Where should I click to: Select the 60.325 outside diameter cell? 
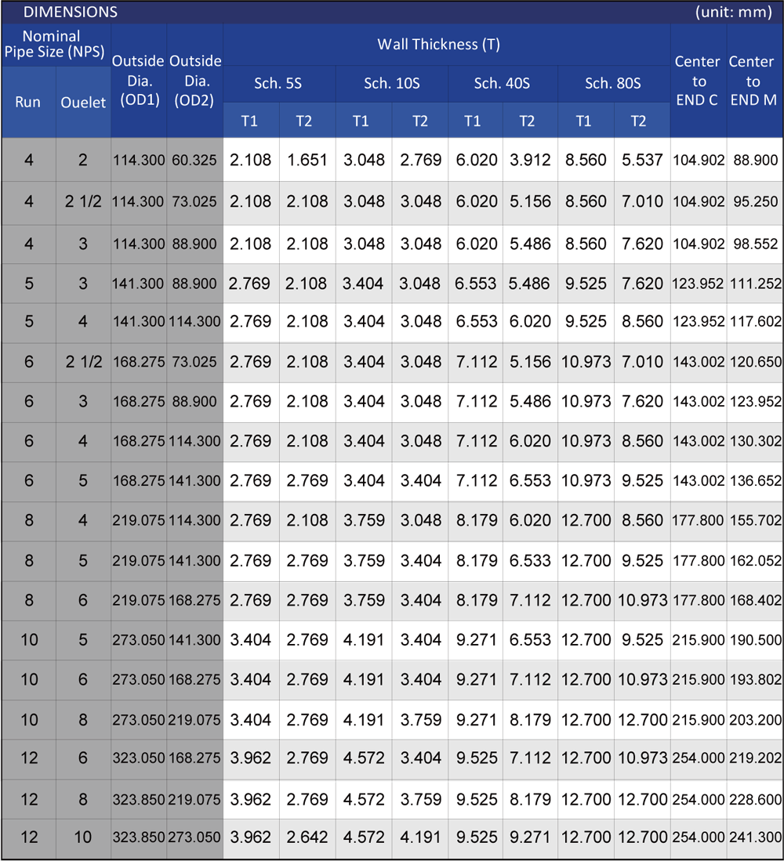(x=194, y=161)
